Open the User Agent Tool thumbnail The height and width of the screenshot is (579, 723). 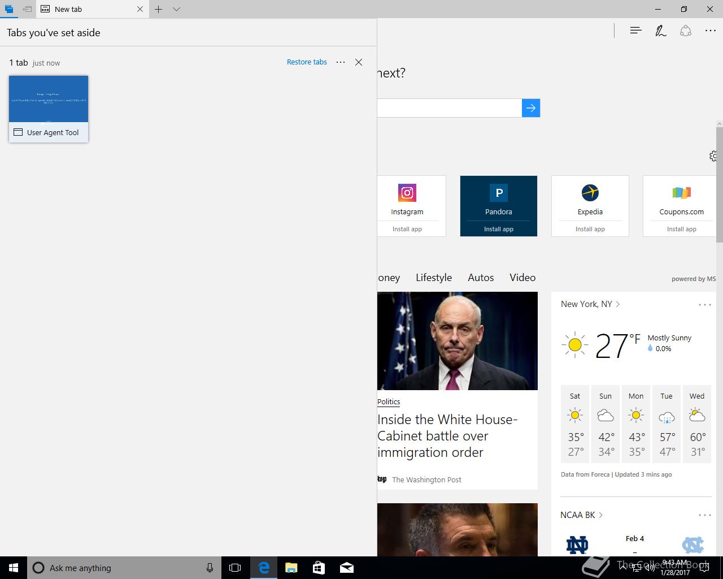point(49,109)
